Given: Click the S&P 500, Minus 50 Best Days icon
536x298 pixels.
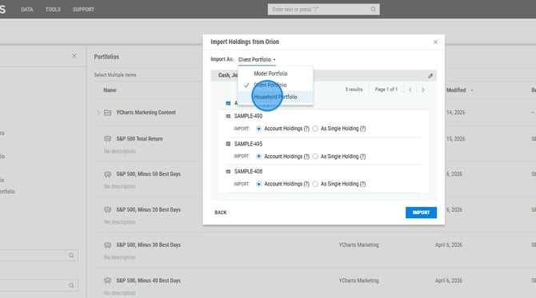Looking at the screenshot, I should tap(107, 174).
